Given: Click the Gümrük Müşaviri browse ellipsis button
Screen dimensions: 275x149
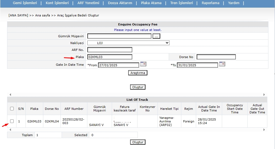Looking at the screenshot, I should pyautogui.click(x=156, y=36).
